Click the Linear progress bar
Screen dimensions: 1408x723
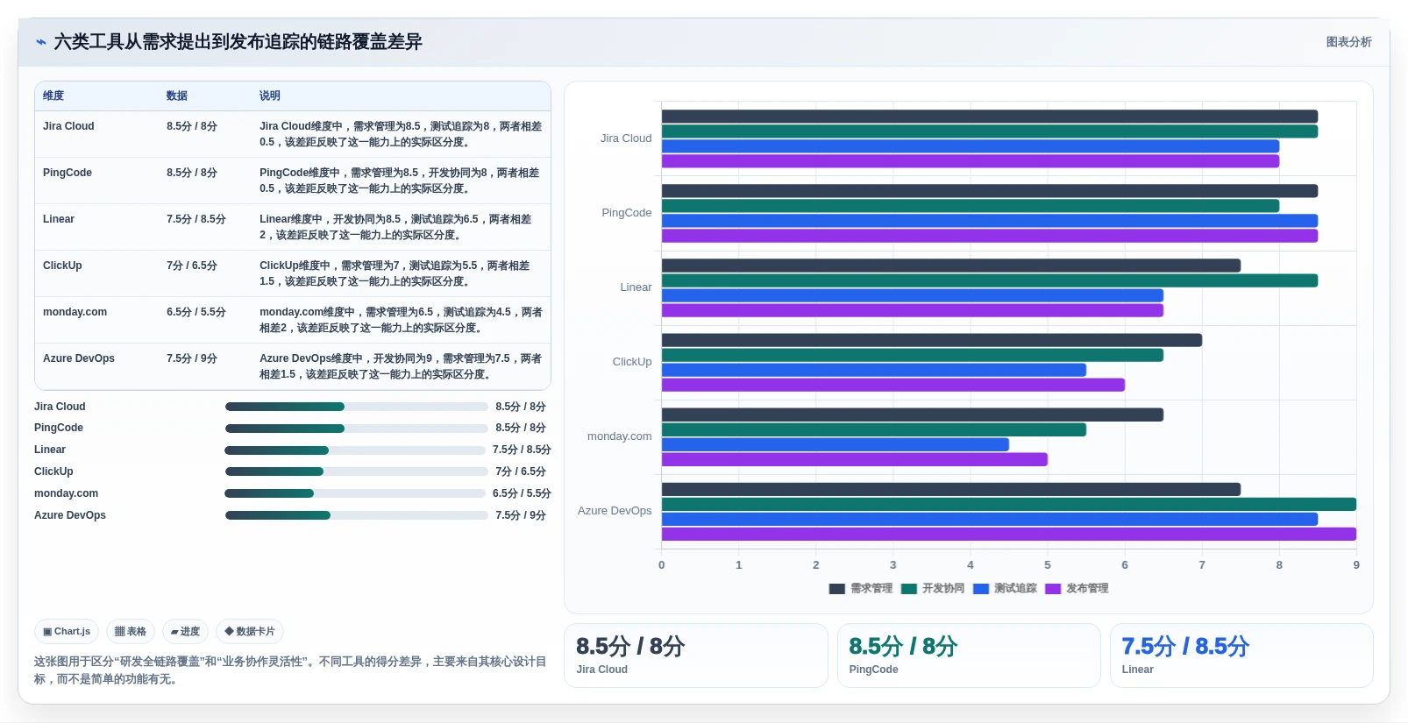point(354,450)
